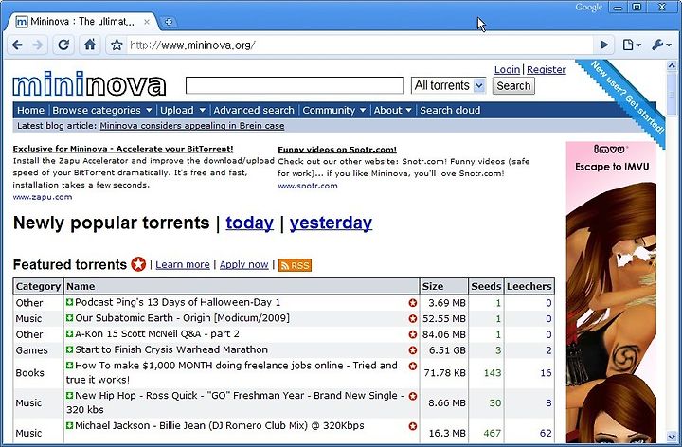Featured star icon on Podcast Ping's row

(x=413, y=303)
